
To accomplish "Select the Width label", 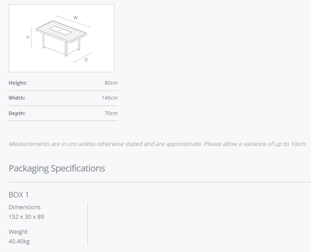I will click(x=17, y=98).
